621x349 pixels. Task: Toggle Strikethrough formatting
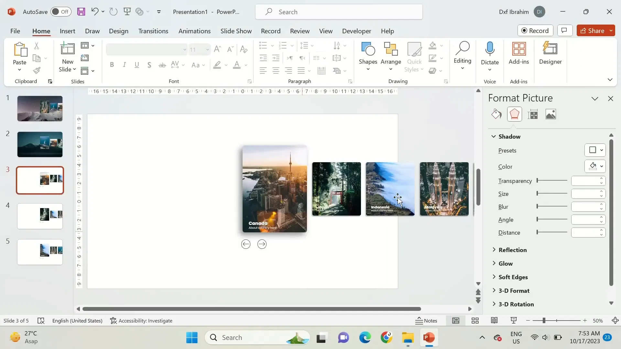click(162, 65)
